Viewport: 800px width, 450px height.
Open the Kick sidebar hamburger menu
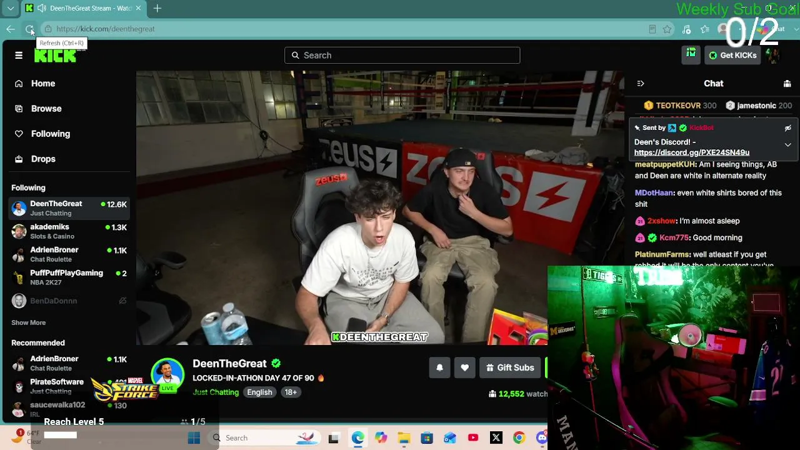(x=19, y=56)
